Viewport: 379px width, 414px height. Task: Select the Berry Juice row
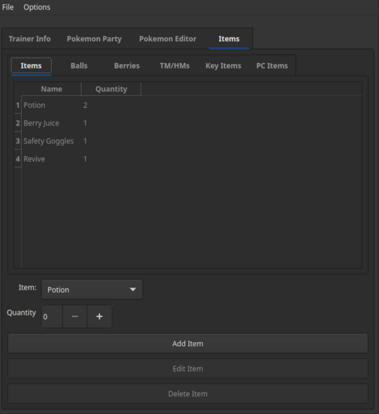(41, 123)
